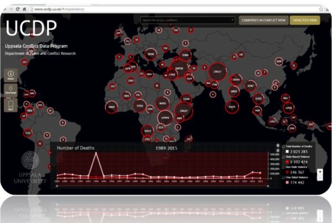The width and height of the screenshot is (332, 223).
Task: Click the 86456 cluster over Sudan
Action: (x=162, y=103)
